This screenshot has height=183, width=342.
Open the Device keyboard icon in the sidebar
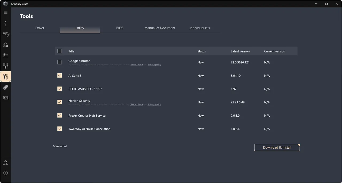pos(6,34)
